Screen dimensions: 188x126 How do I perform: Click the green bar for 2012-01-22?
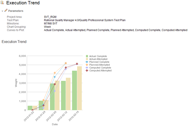(x=30, y=108)
